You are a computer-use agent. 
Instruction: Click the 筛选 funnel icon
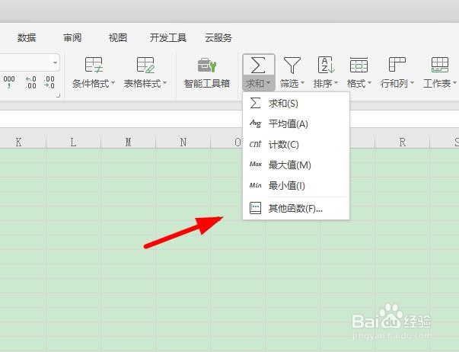click(292, 65)
